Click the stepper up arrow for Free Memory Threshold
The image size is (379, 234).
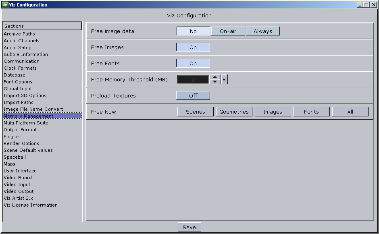pos(215,77)
